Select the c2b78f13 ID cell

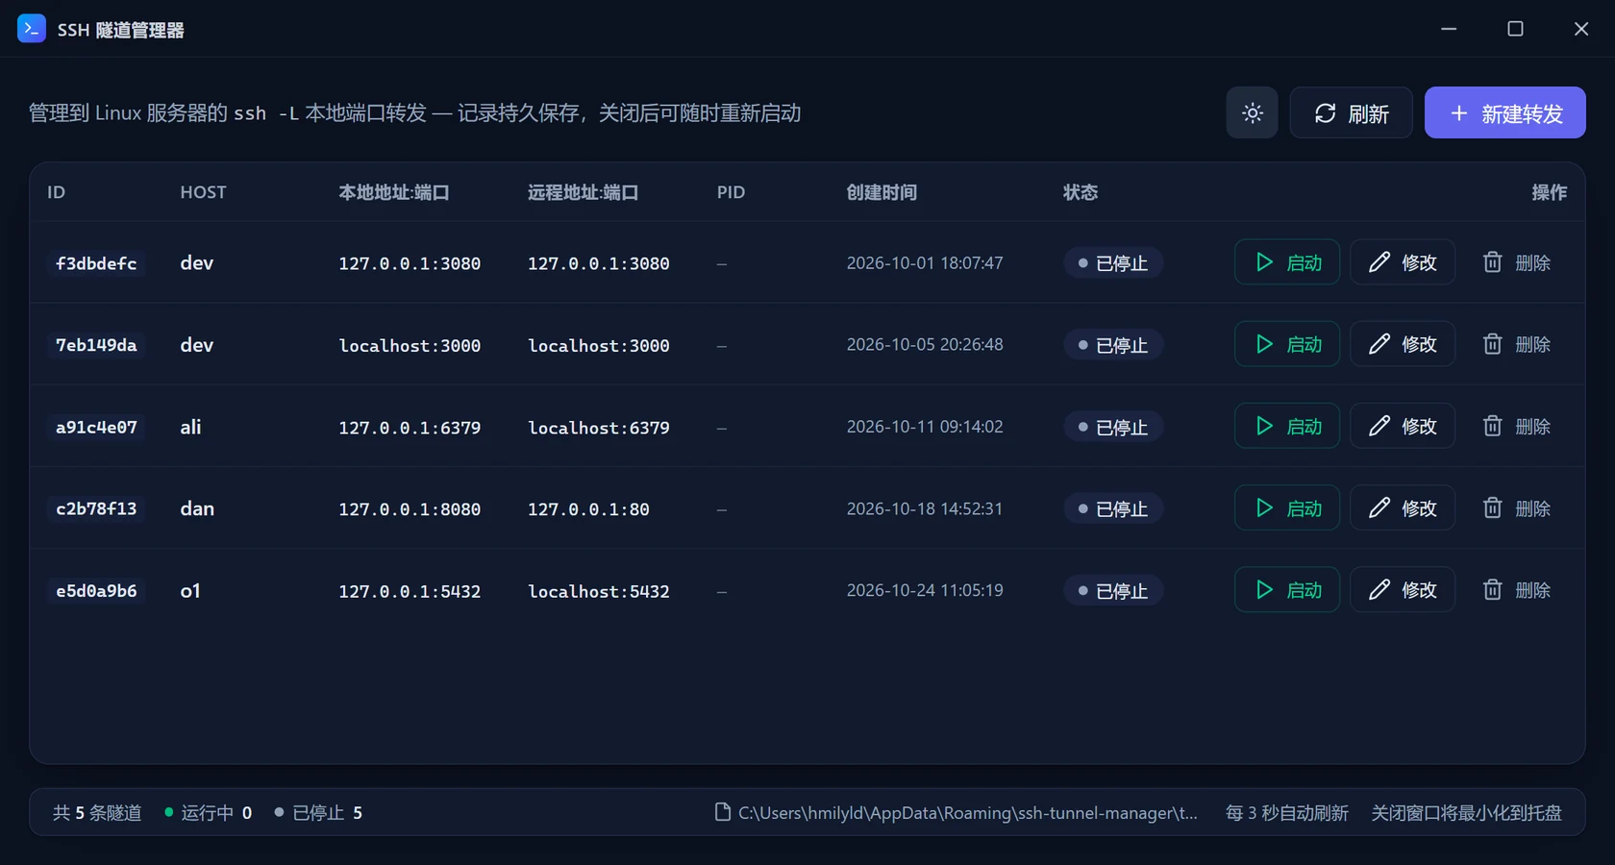96,508
